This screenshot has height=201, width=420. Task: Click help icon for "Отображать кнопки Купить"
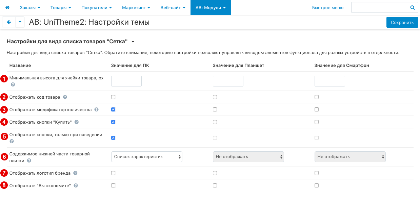(x=76, y=122)
